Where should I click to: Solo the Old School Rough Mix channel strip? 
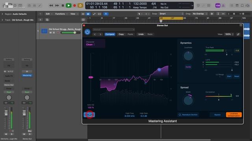pos(11,134)
